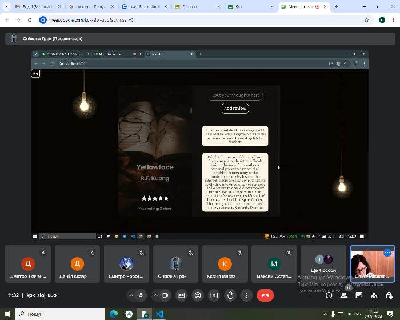Open more options three-dot menu
This screenshot has width=400, height=320.
click(246, 295)
